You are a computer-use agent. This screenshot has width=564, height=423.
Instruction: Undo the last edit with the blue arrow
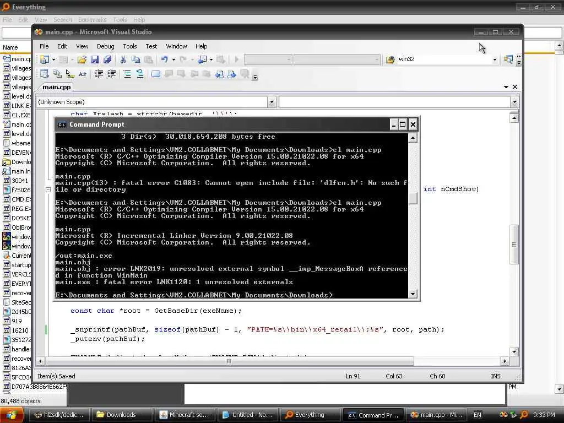(164, 59)
